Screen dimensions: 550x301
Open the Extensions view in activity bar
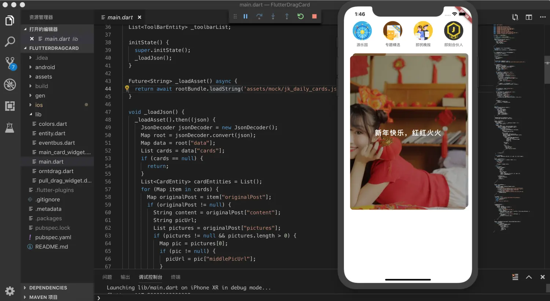pyautogui.click(x=10, y=106)
